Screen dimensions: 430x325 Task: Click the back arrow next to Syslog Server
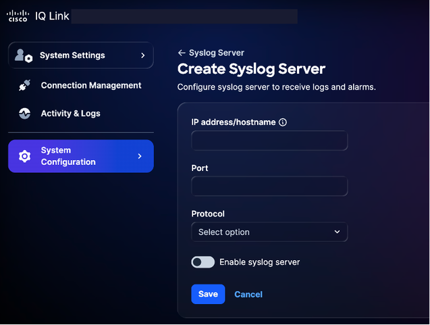(182, 53)
